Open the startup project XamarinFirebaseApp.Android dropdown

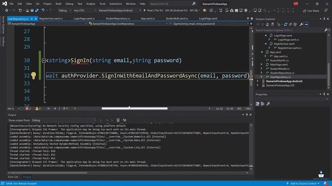pos(119,10)
